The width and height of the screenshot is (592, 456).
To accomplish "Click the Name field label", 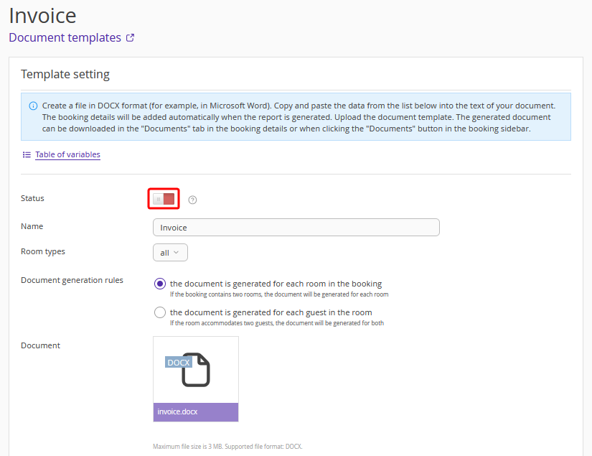I will (x=32, y=226).
